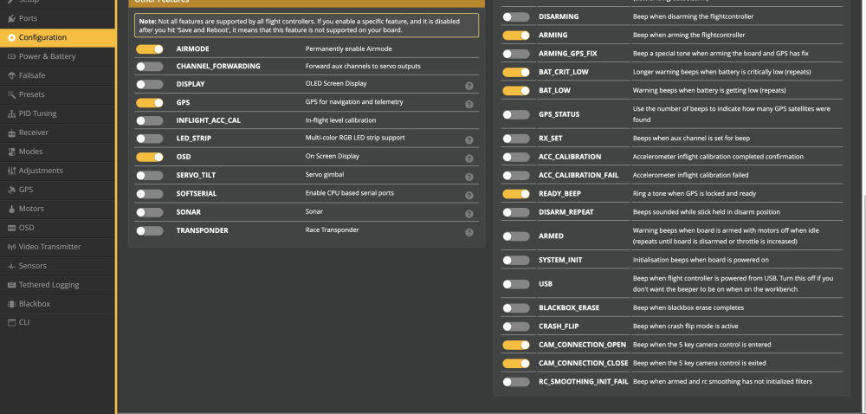Viewport: 866px width, 414px height.
Task: Click the help icon next to SOFTSERIAL
Action: point(469,195)
